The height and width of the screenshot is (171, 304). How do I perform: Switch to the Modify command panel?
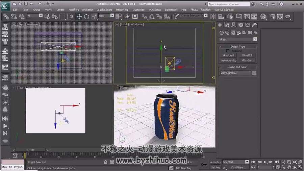(x=227, y=25)
